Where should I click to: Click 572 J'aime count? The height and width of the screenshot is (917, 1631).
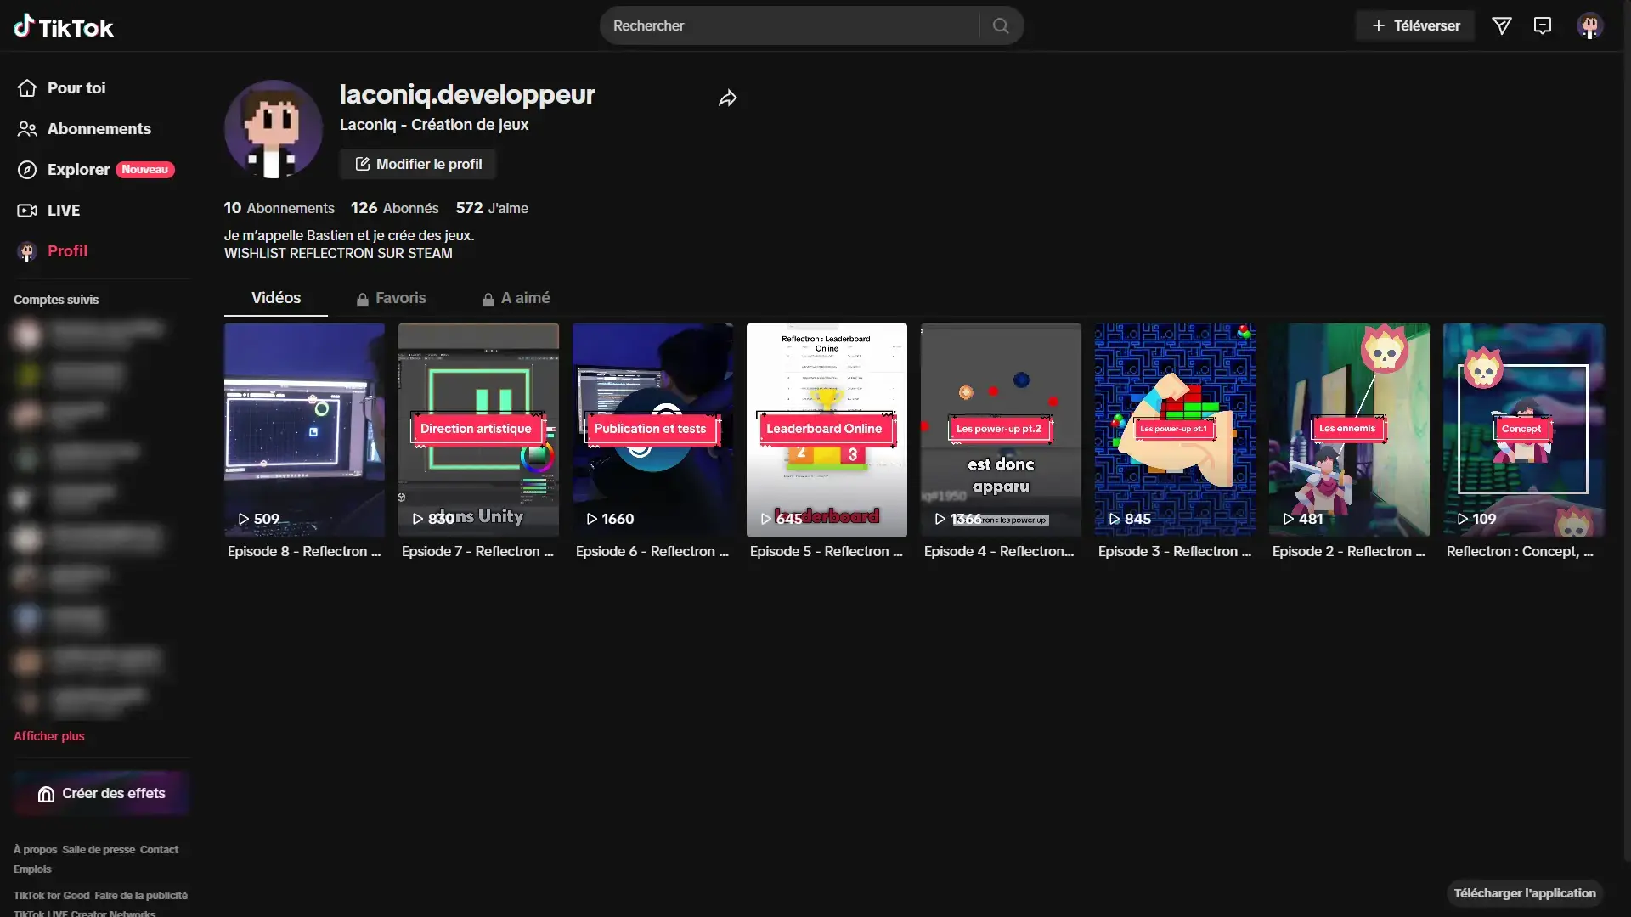click(x=492, y=208)
